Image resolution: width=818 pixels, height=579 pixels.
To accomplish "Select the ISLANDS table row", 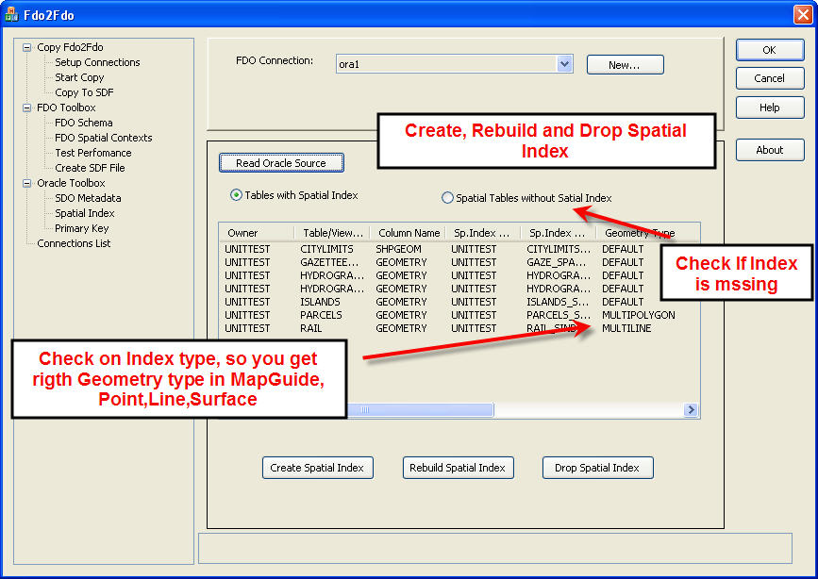I will [459, 302].
